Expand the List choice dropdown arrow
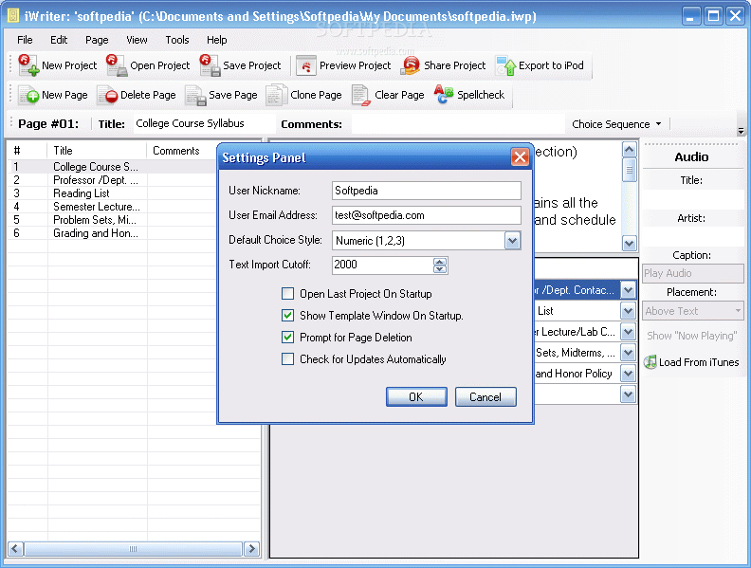Image resolution: width=751 pixels, height=568 pixels. pyautogui.click(x=628, y=311)
